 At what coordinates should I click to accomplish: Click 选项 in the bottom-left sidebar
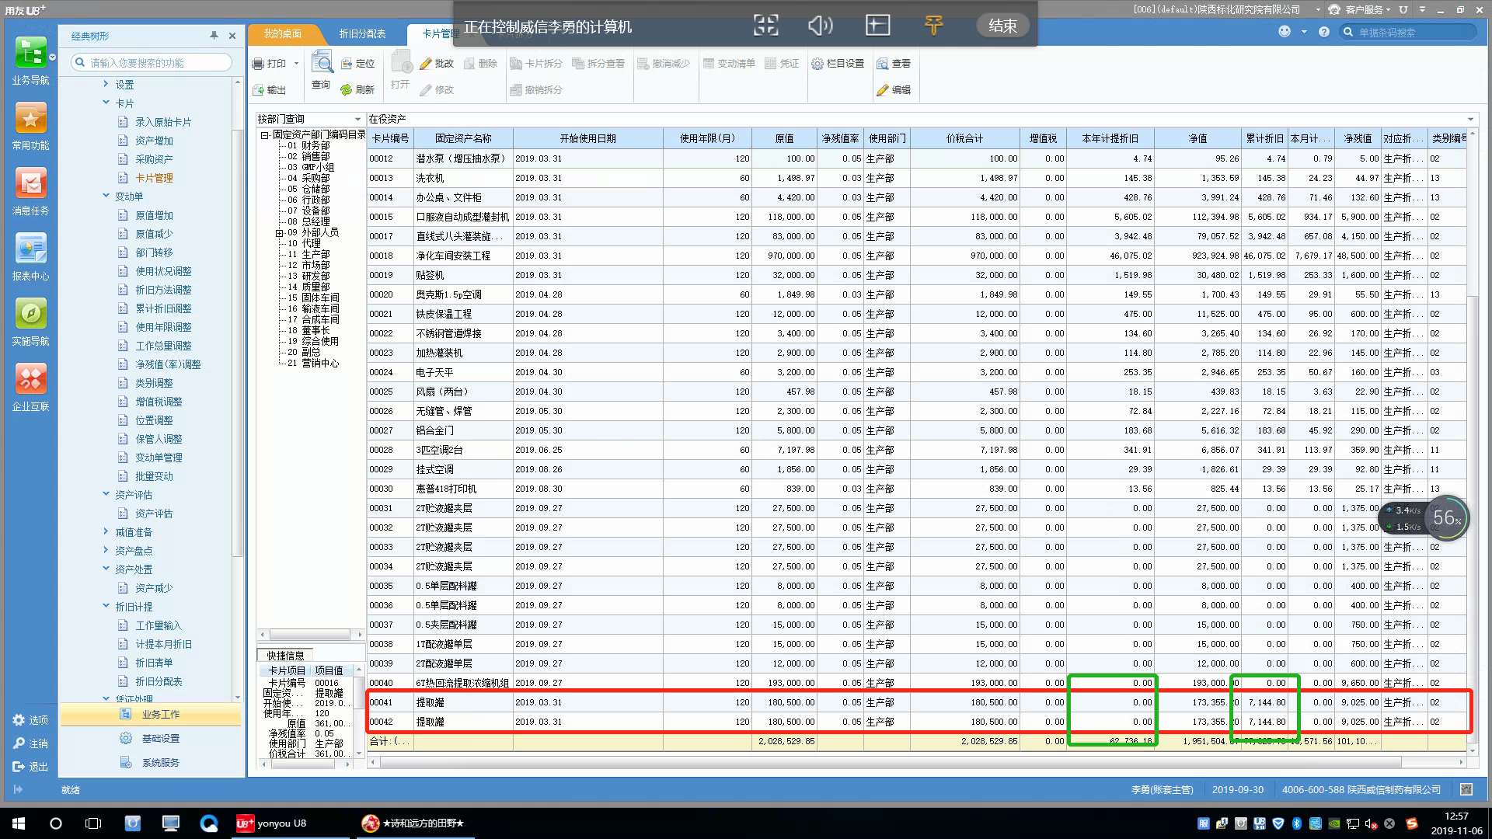[x=31, y=720]
